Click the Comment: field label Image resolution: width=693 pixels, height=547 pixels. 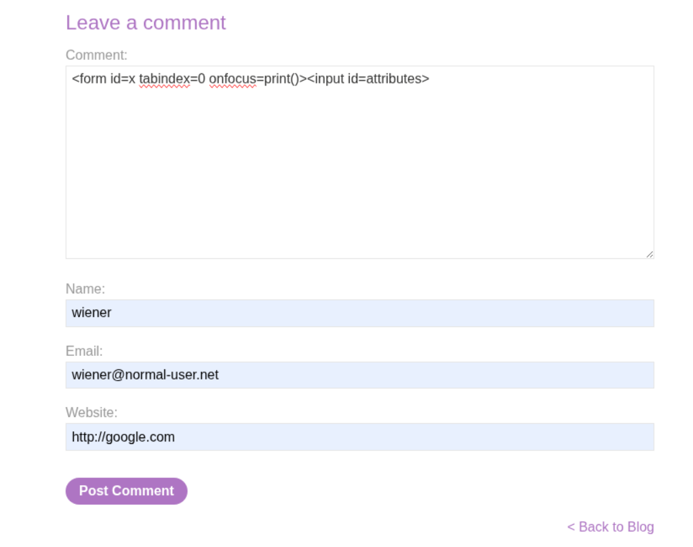pyautogui.click(x=96, y=55)
